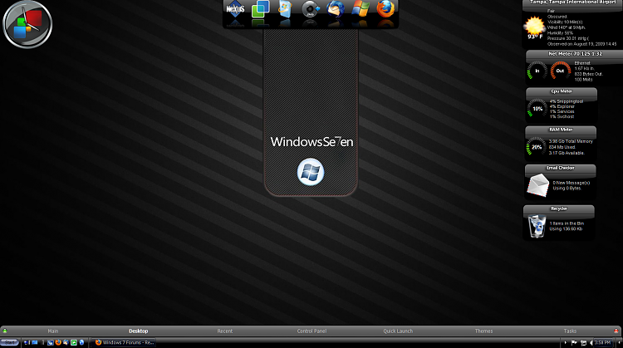Expand hidden system tray icons arrow
623x348 pixels.
pos(566,342)
